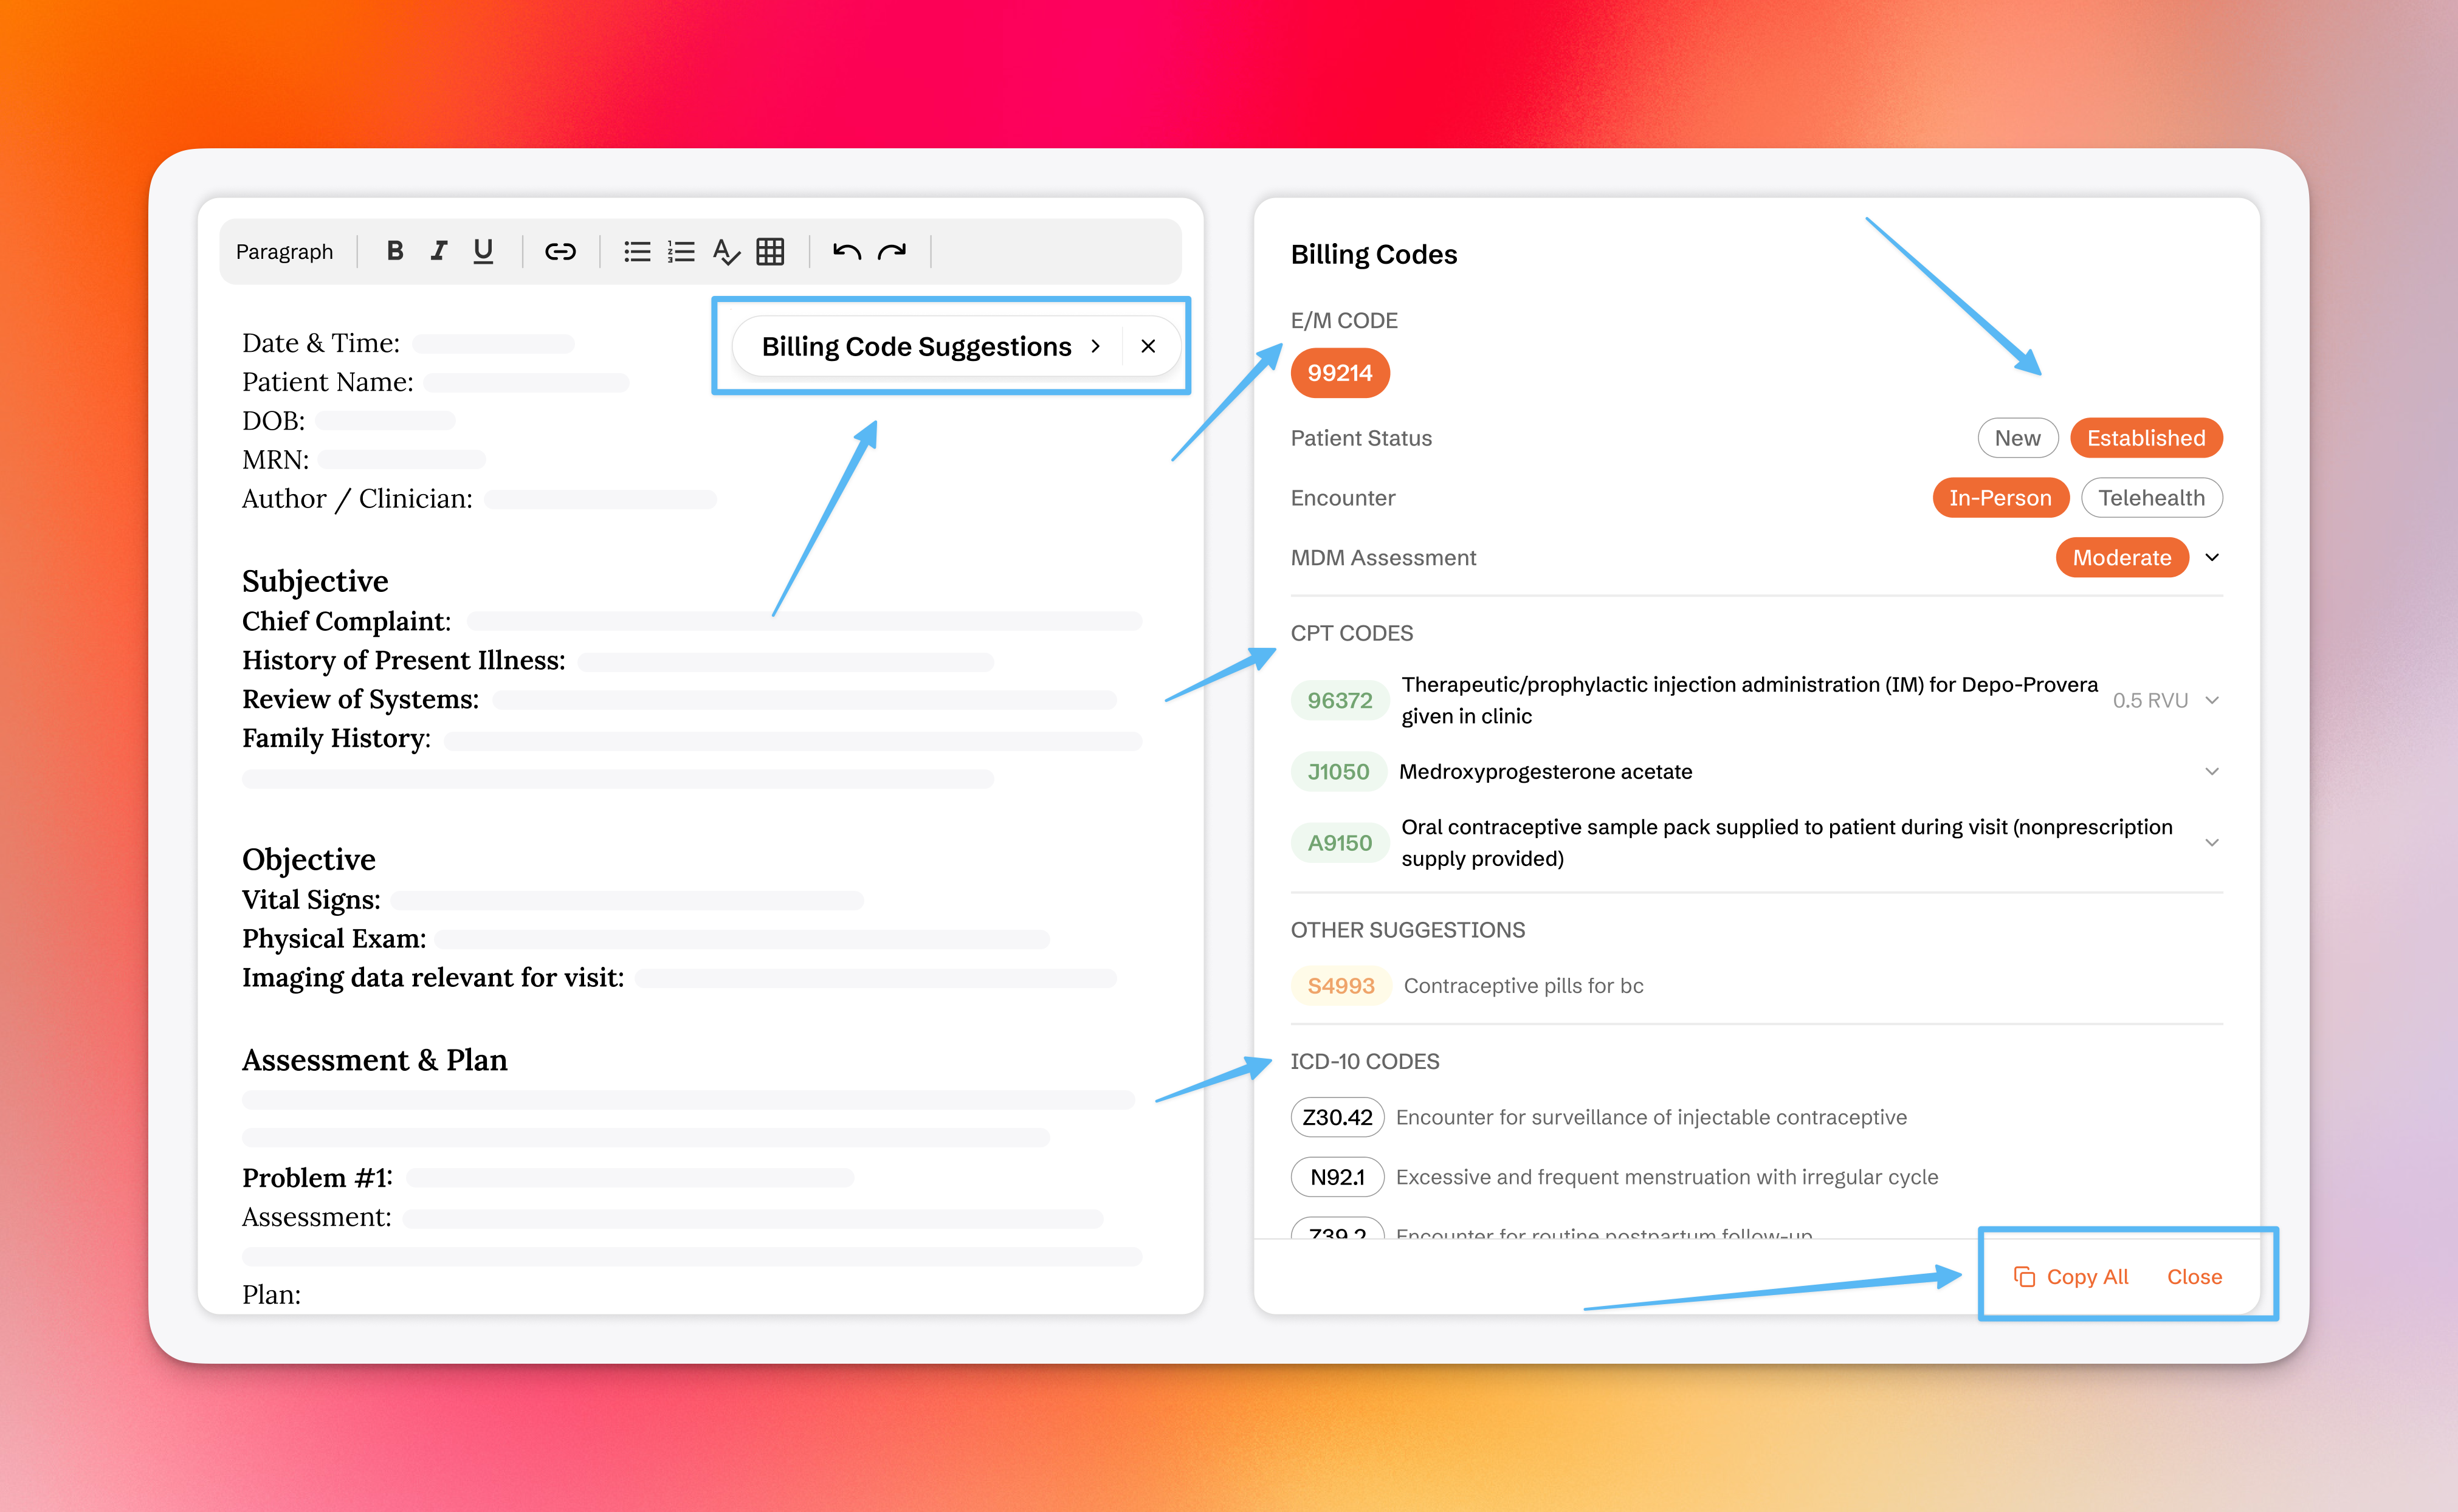Image resolution: width=2458 pixels, height=1512 pixels.
Task: Undo the last edit
Action: point(847,251)
